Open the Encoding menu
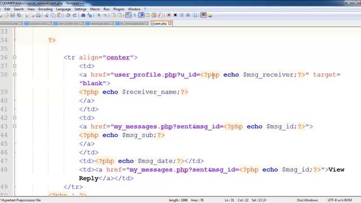This screenshot has height=203, width=361. [x=45, y=9]
